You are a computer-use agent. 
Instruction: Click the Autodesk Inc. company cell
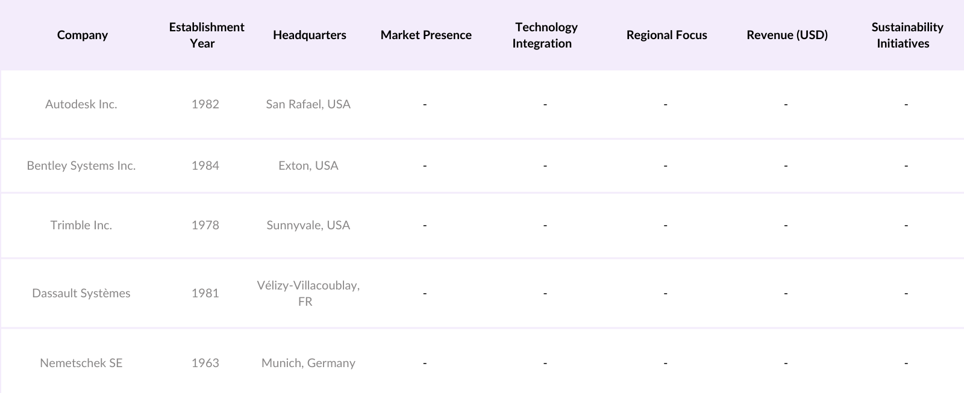(81, 104)
